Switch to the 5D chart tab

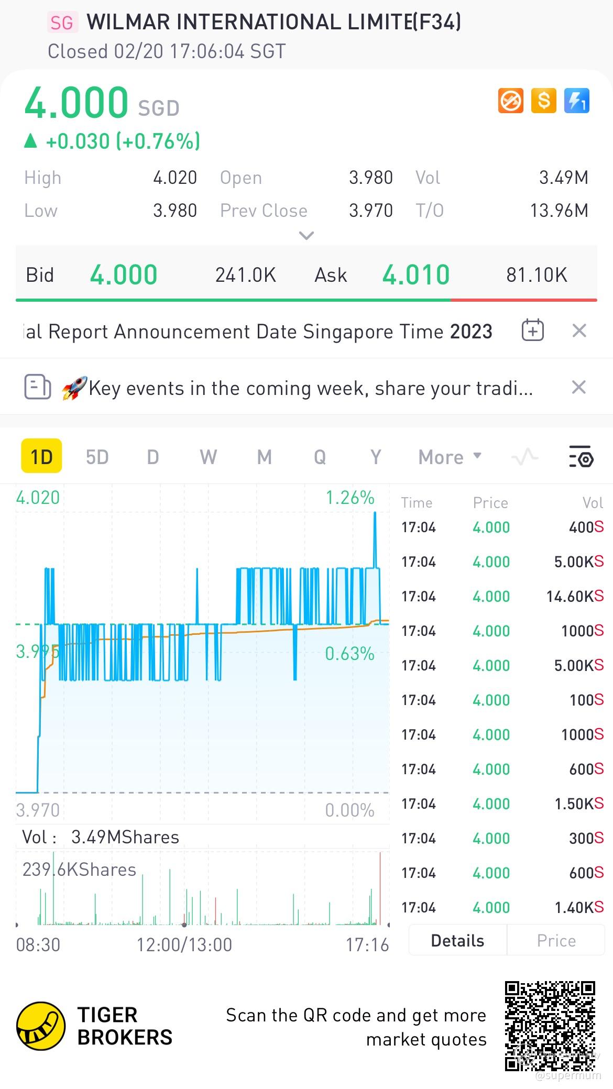pos(97,457)
